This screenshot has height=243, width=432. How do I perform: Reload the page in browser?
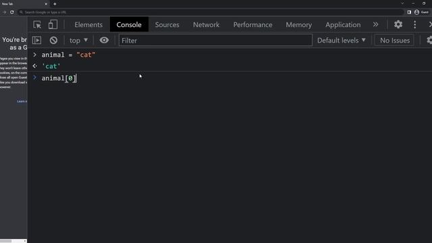(12, 12)
